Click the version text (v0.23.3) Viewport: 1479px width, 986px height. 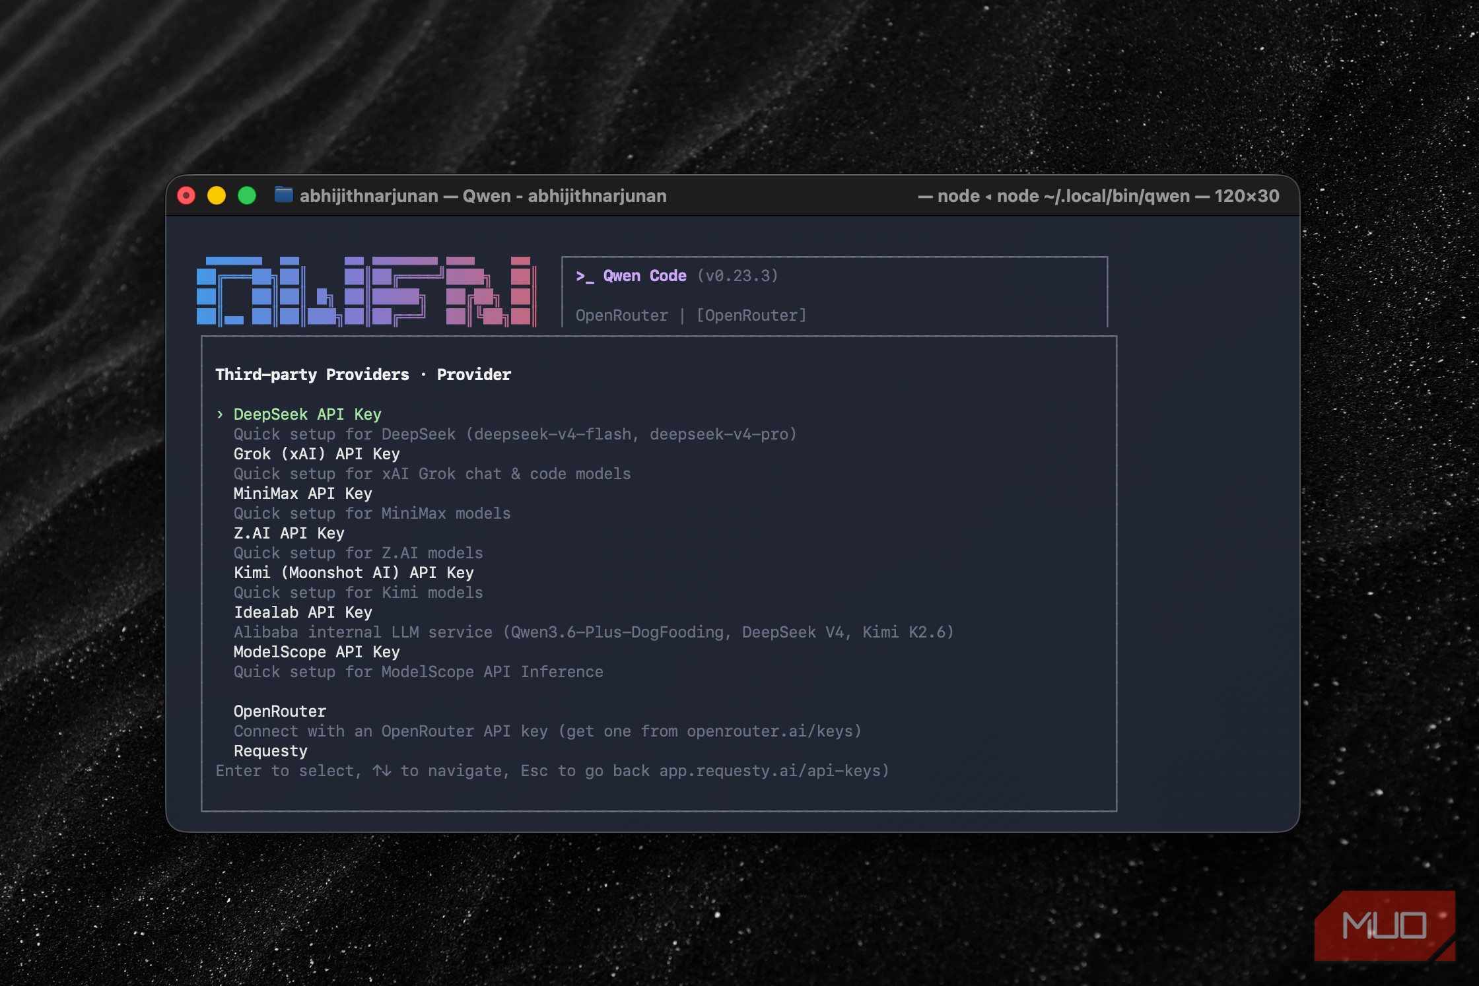tap(738, 276)
